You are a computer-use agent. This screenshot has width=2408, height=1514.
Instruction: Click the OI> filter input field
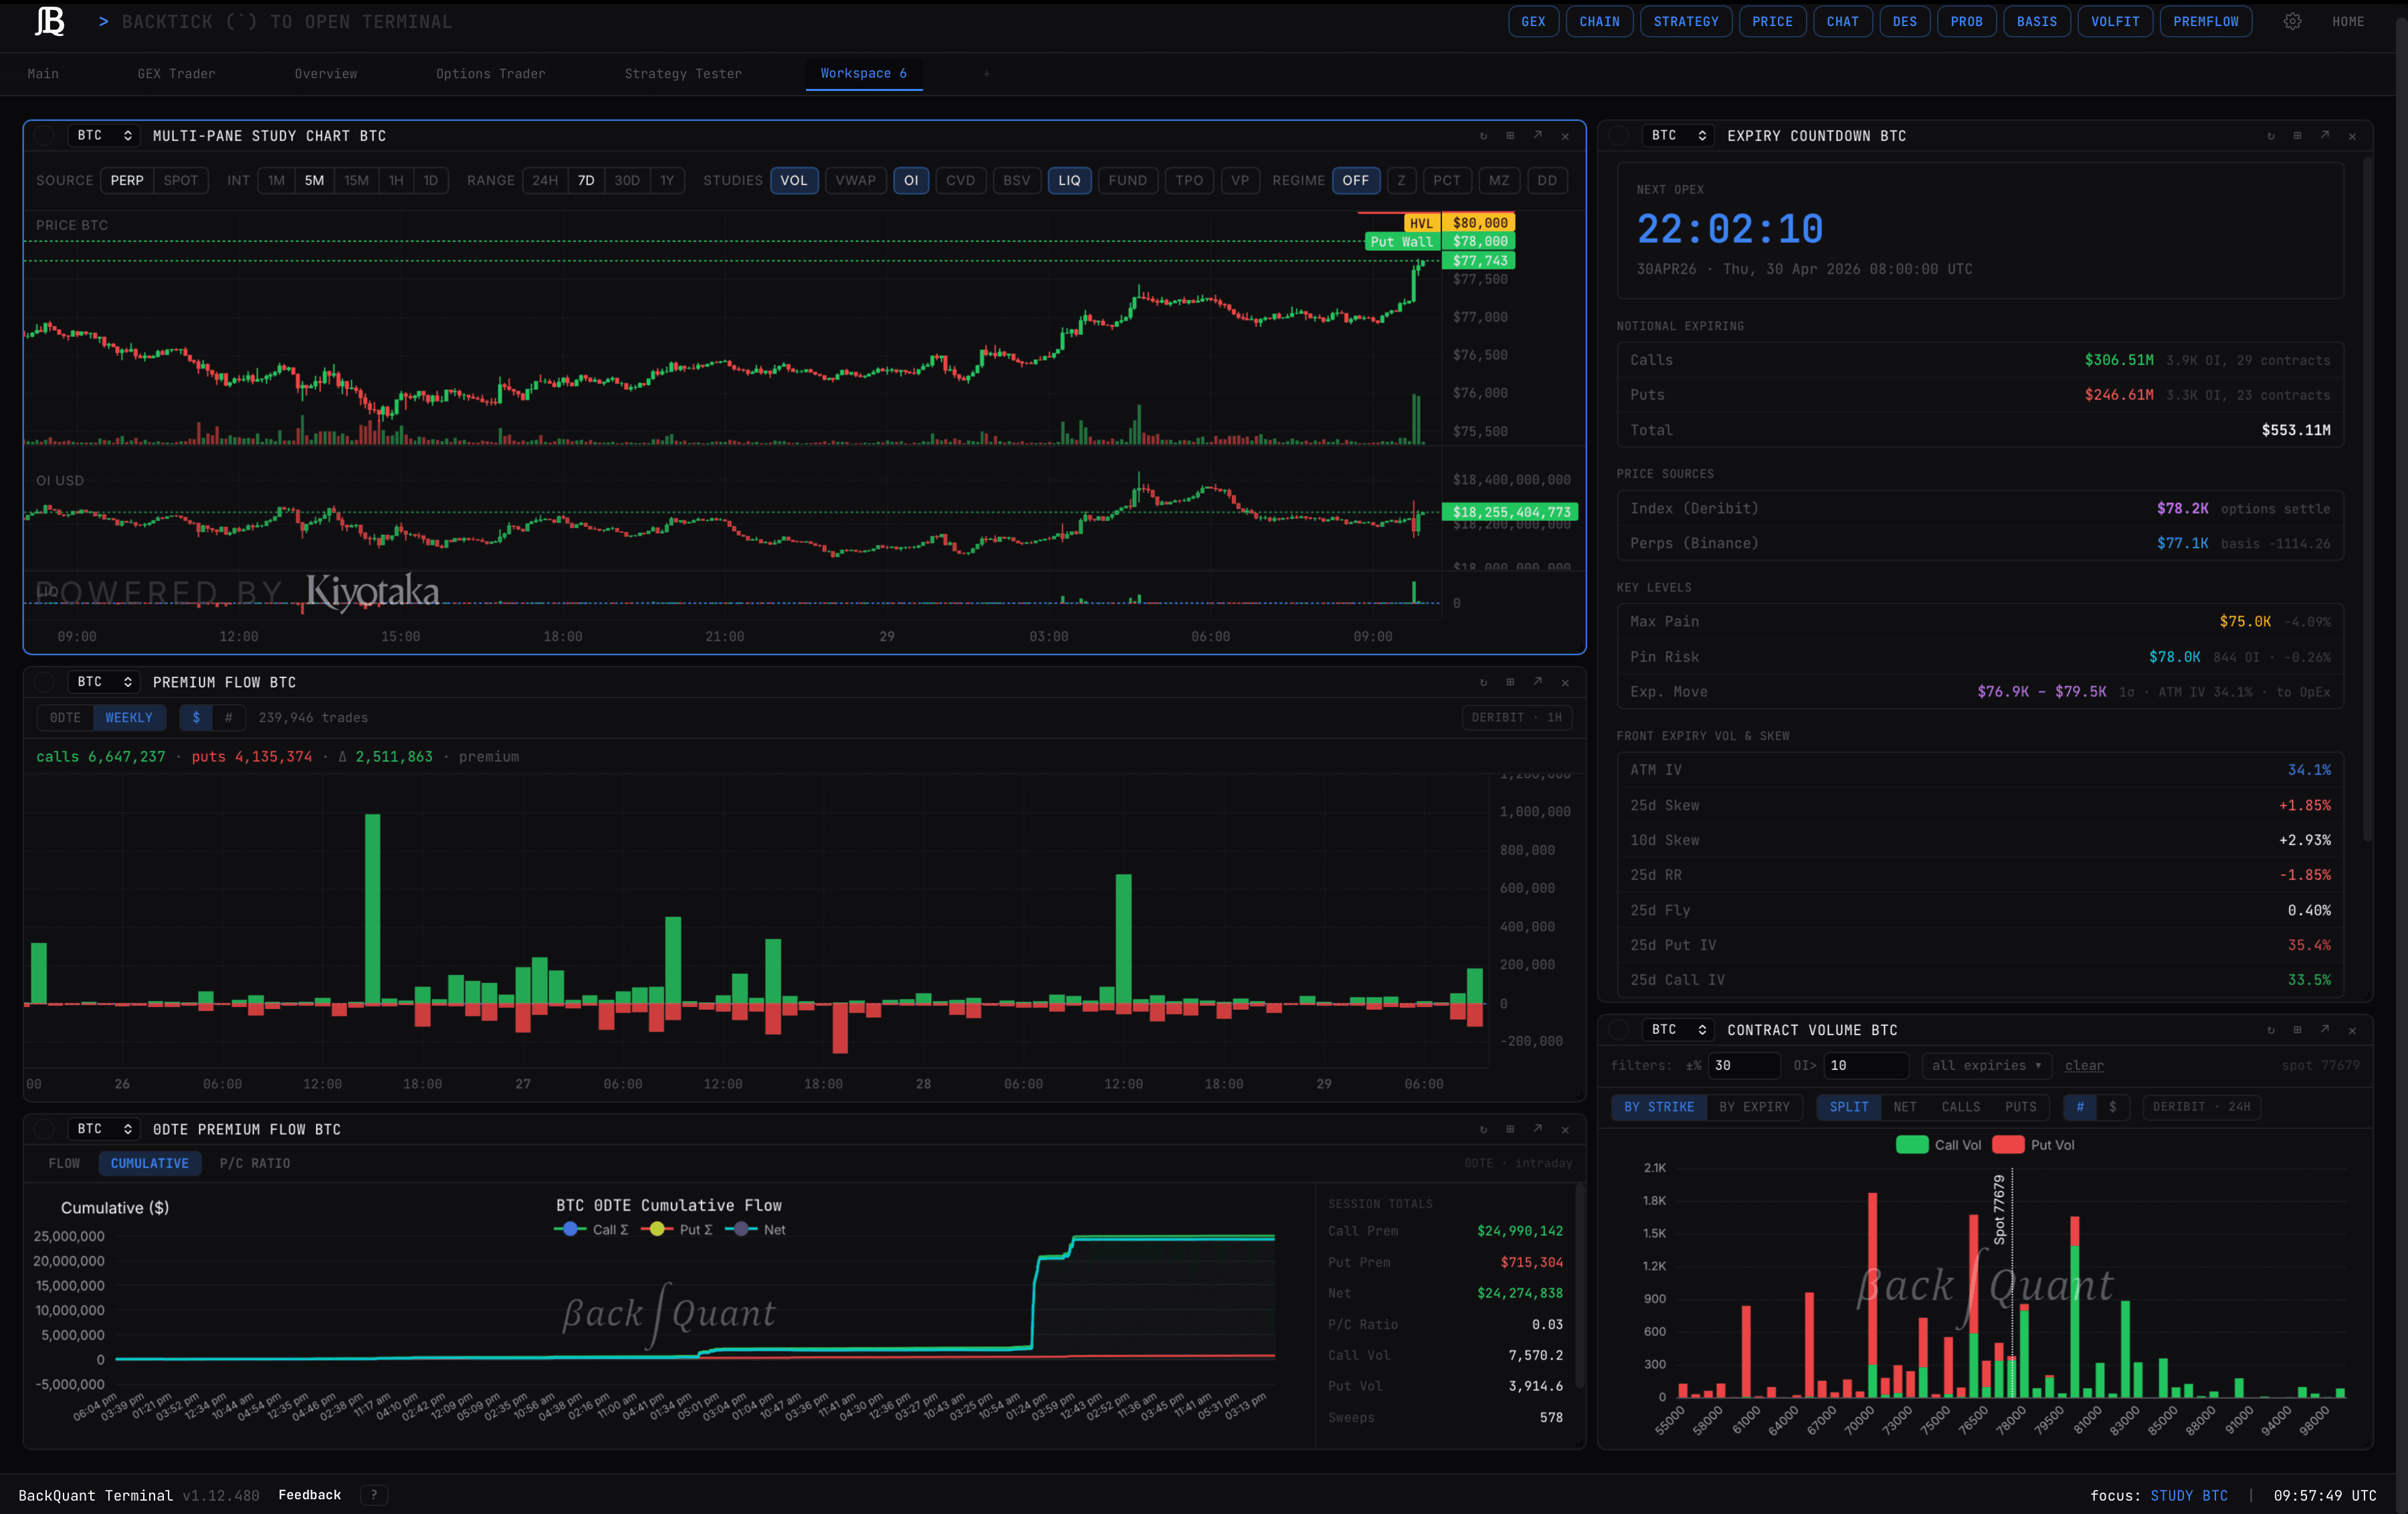click(1865, 1066)
